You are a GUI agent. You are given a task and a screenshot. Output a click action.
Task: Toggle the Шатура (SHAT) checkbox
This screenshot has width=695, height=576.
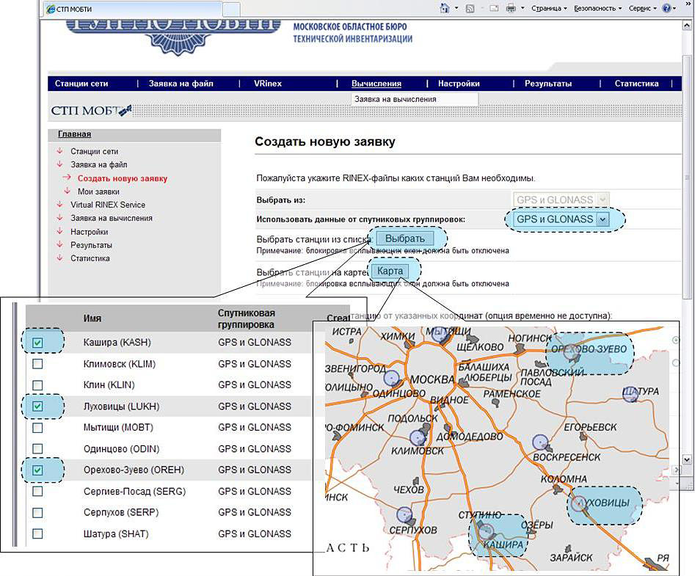click(37, 533)
